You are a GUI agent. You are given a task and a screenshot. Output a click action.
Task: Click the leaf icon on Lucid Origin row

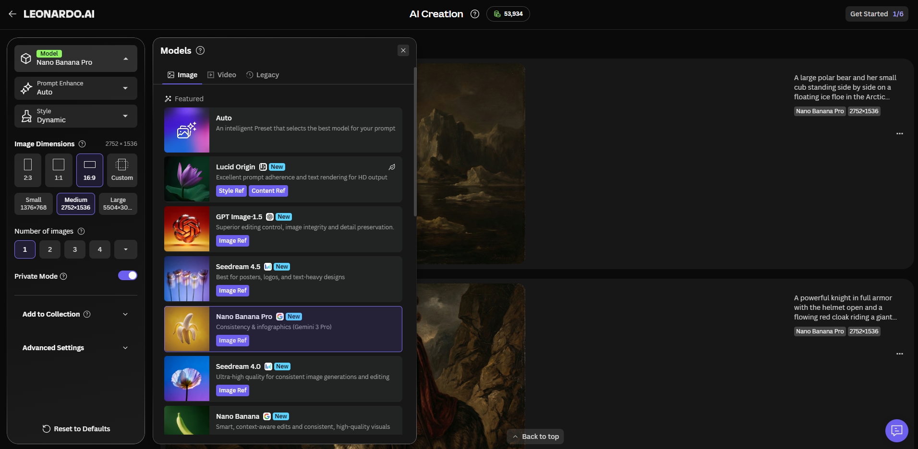point(392,167)
